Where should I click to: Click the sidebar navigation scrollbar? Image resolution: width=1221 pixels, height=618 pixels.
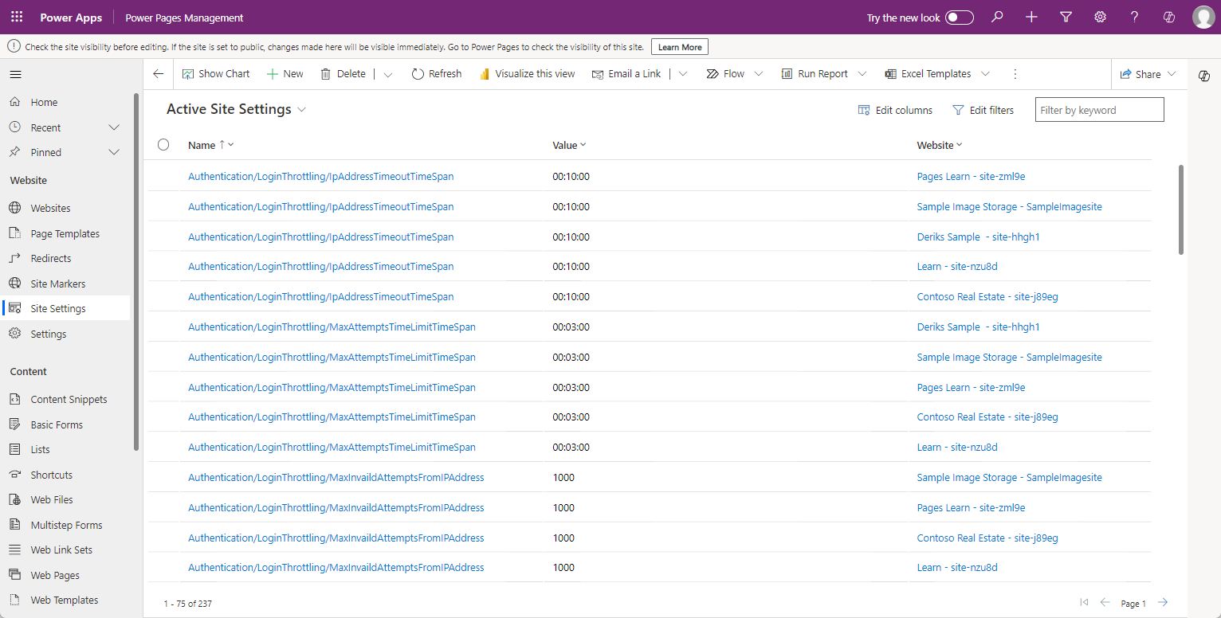(136, 273)
